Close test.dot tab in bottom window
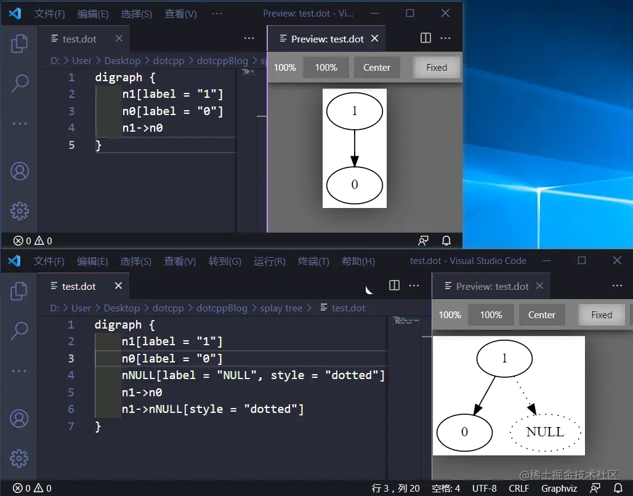The width and height of the screenshot is (633, 496). (x=118, y=286)
